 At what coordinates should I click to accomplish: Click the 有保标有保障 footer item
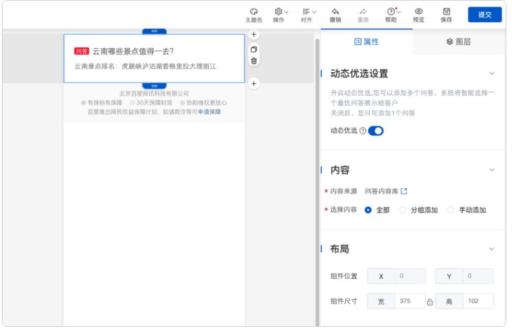[x=101, y=102]
